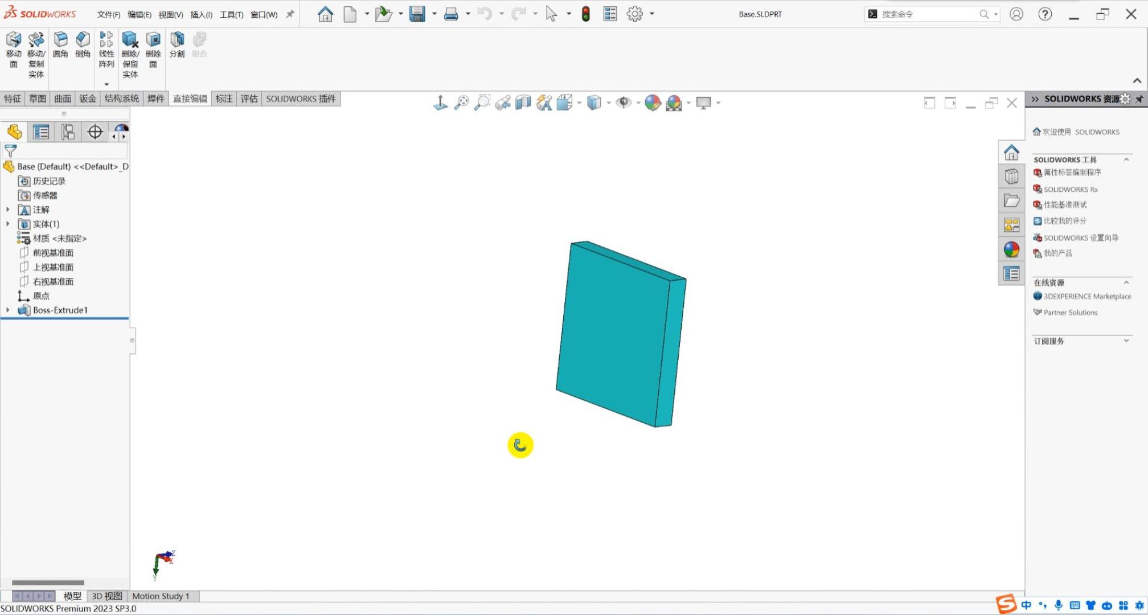Open the Section View icon in view toolbar
The width and height of the screenshot is (1148, 615).
tap(523, 103)
